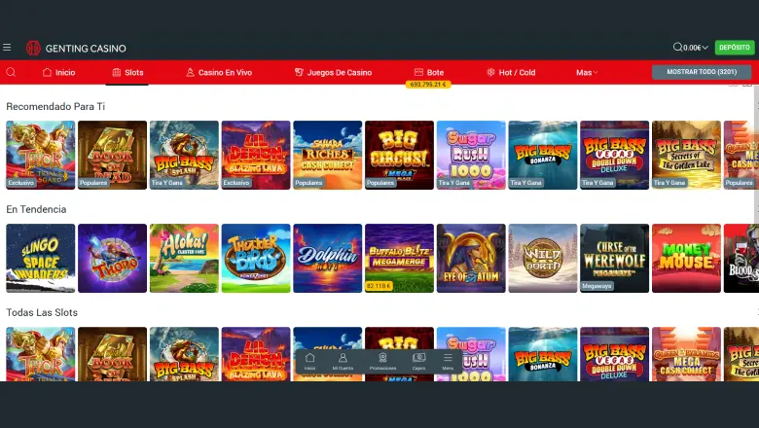Launch the Eye of Atum trending slot
Screen dimensions: 759x428
click(x=471, y=258)
